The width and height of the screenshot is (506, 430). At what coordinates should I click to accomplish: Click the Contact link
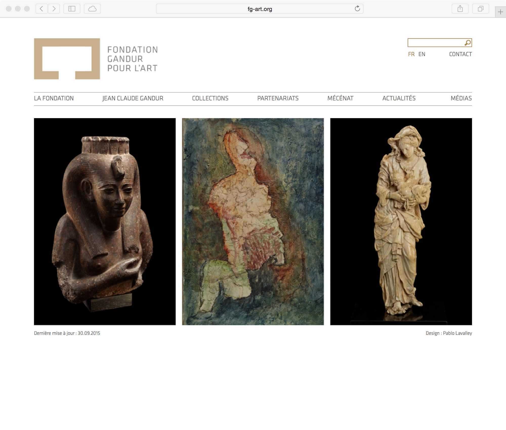click(460, 54)
